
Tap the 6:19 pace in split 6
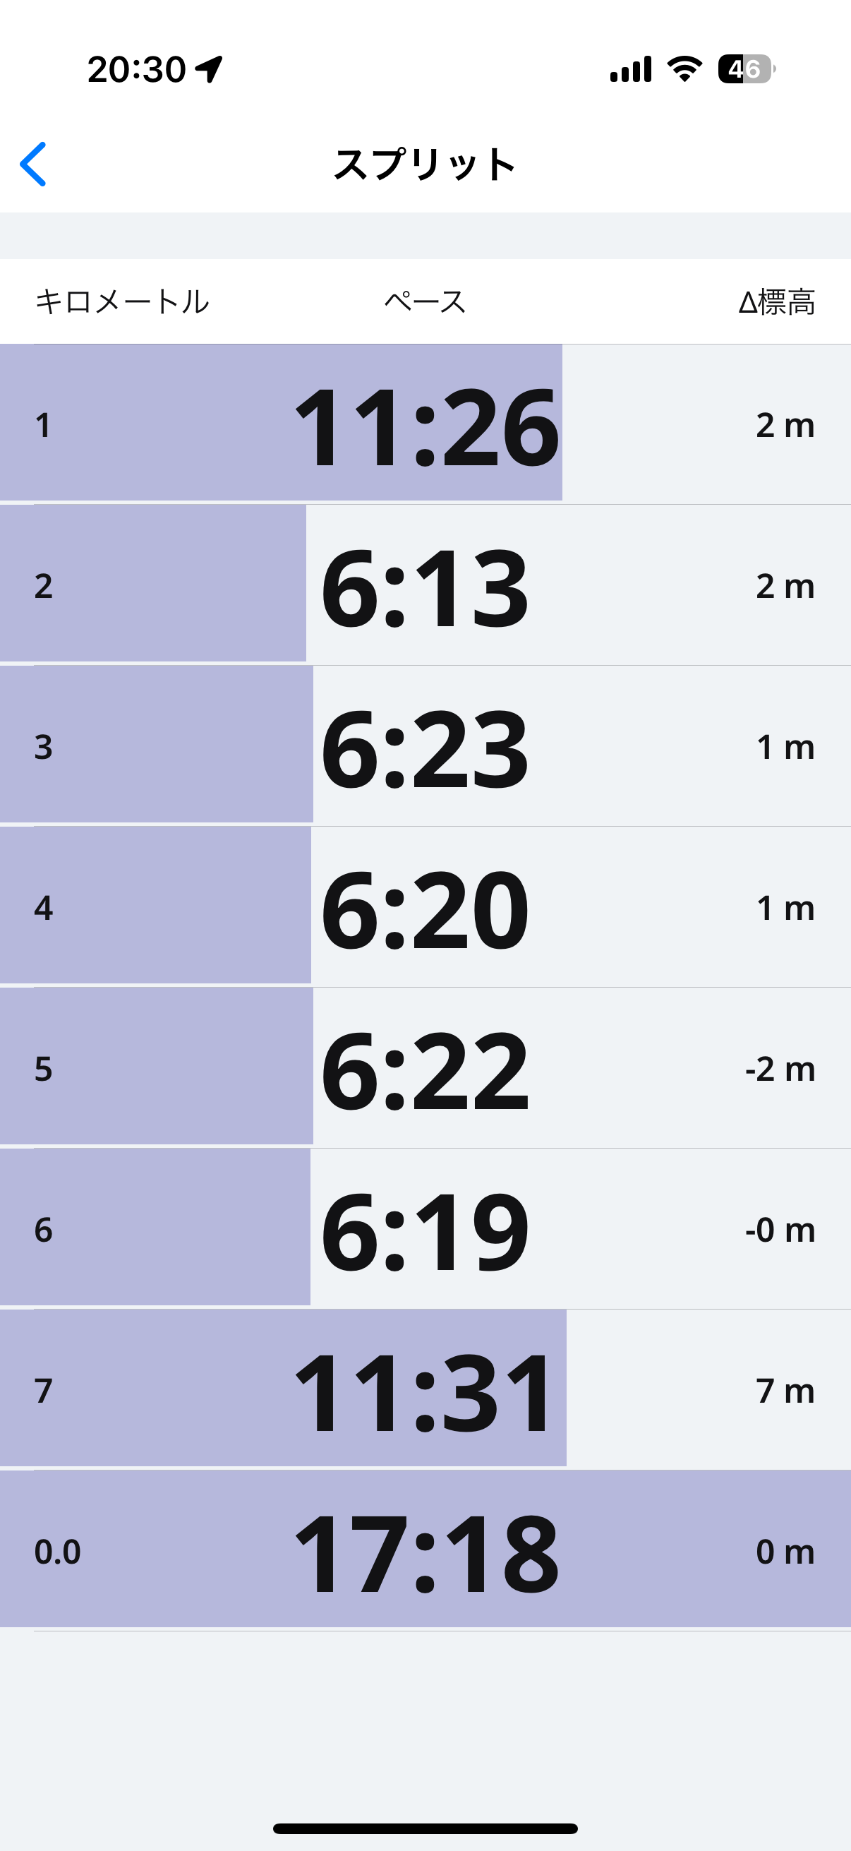pyautogui.click(x=425, y=1230)
